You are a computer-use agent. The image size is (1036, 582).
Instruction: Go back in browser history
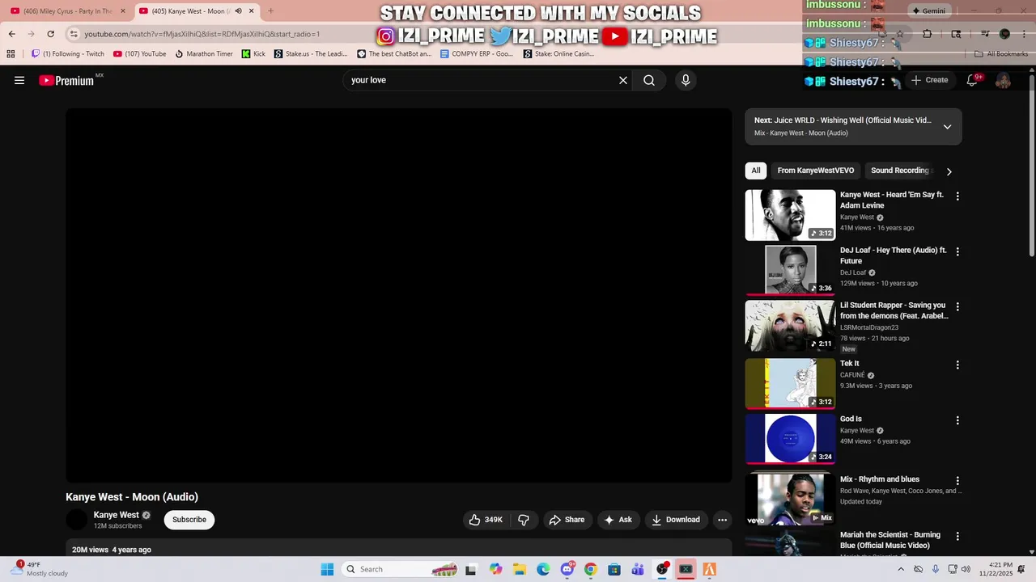(11, 34)
